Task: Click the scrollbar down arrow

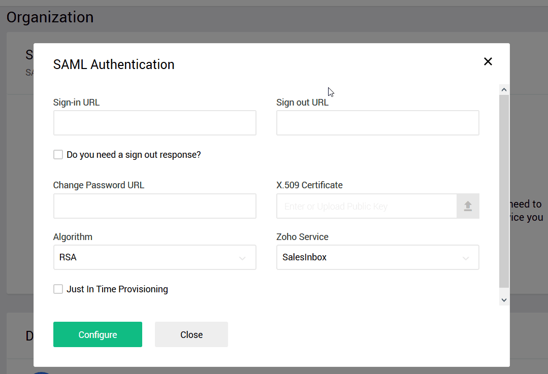Action: 503,299
